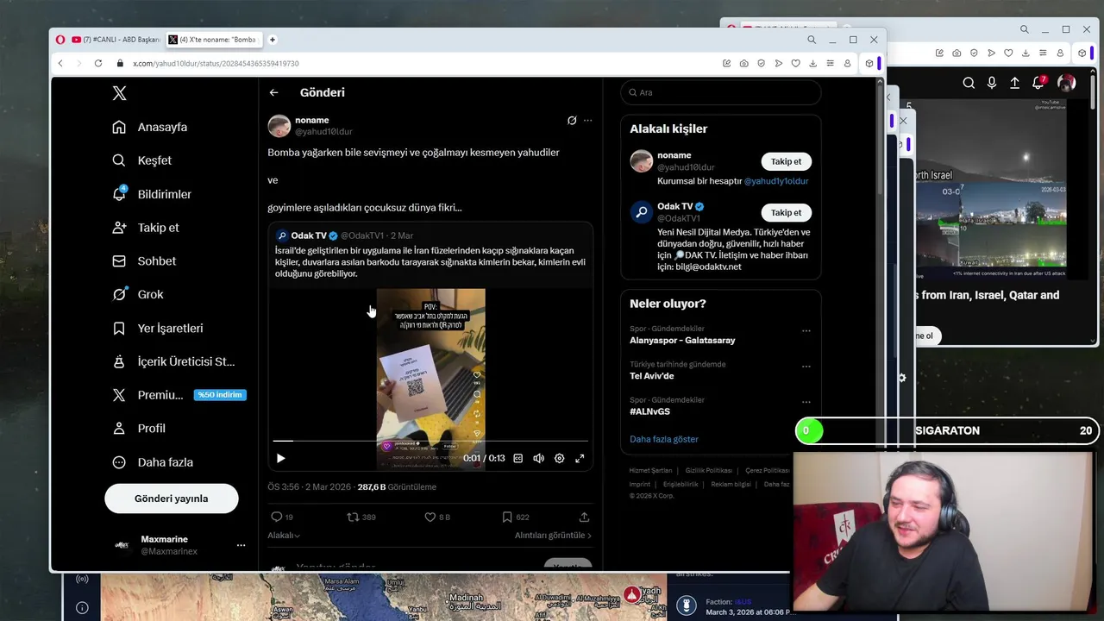The height and width of the screenshot is (621, 1104).
Task: Click the reply icon with 19 replies
Action: [282, 517]
